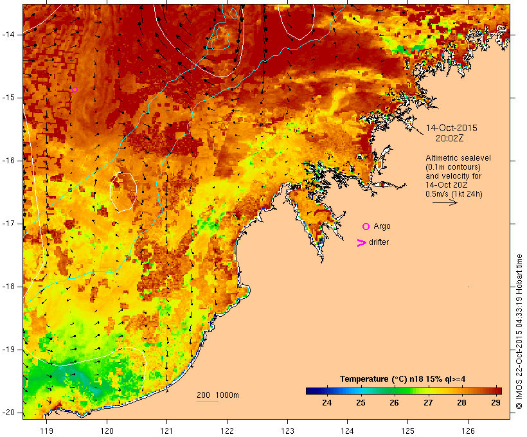
Task: Click the '(0.1m contours)' caption line
Action: tap(453, 167)
